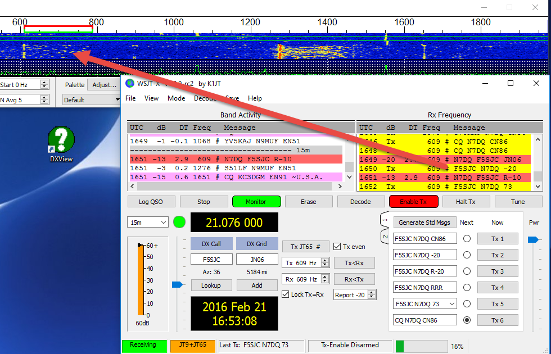The width and height of the screenshot is (551, 354).
Task: Click the Lookup button
Action: (211, 285)
